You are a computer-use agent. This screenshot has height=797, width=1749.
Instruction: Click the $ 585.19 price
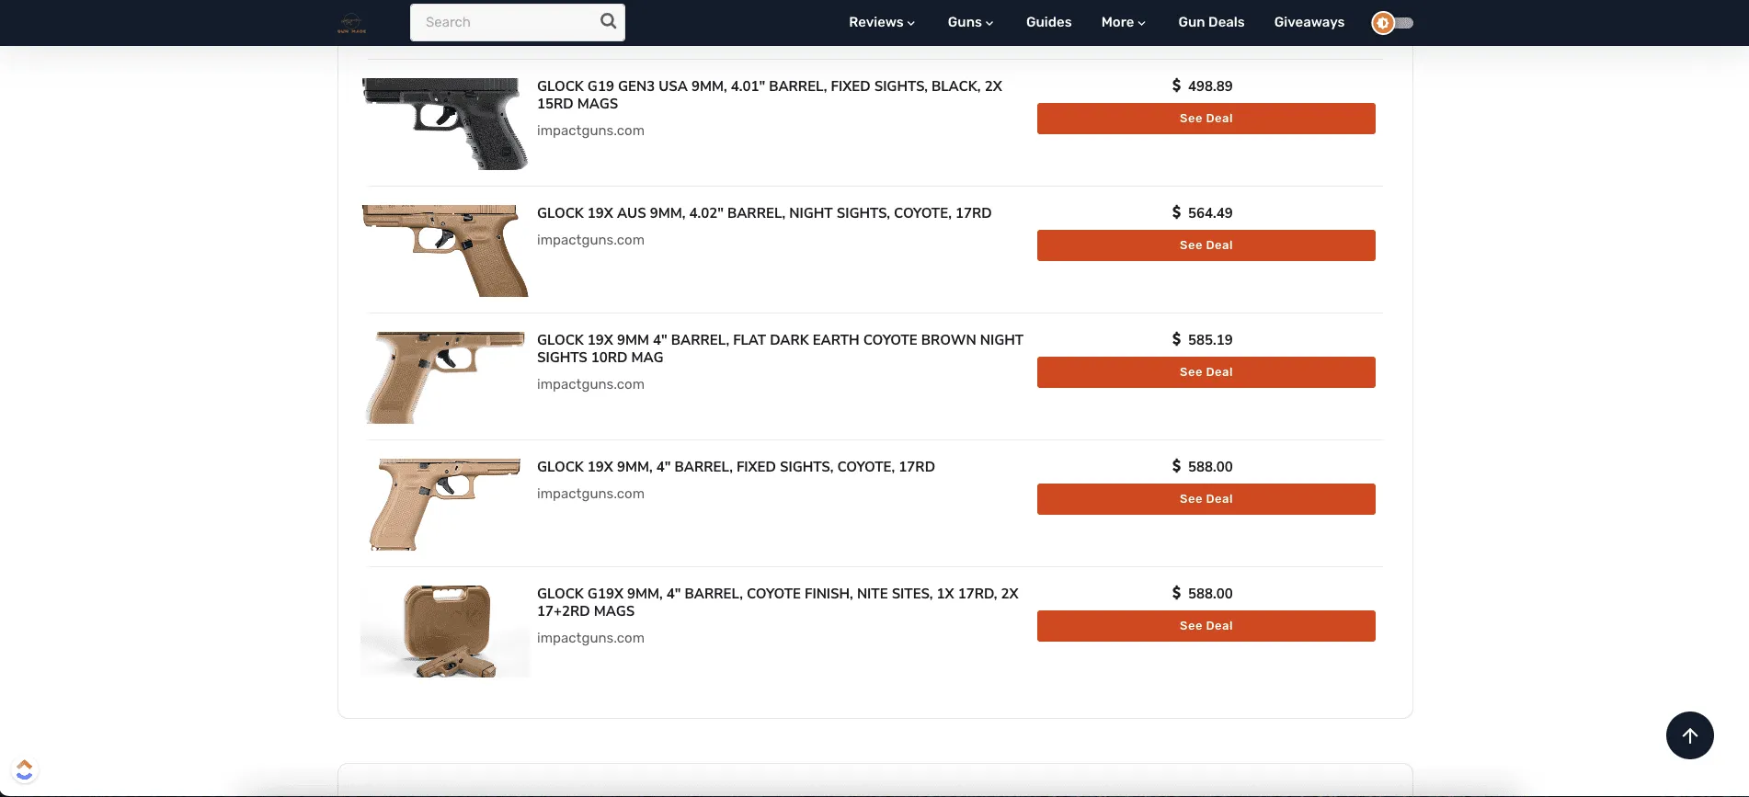tap(1202, 339)
